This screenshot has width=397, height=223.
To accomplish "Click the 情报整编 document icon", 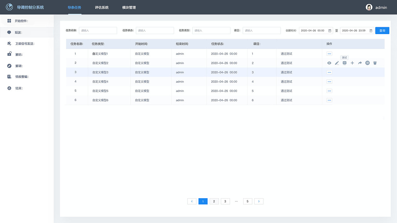I will (9, 77).
